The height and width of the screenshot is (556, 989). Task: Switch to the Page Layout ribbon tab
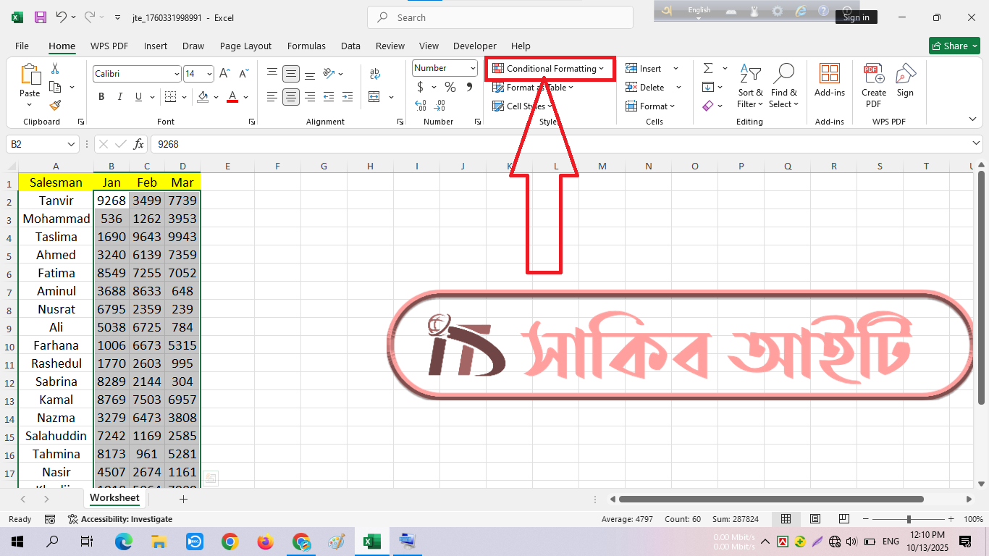245,46
